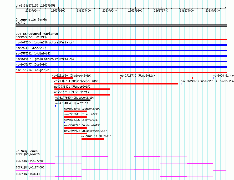Click the Cytogenetic Bands track title
This screenshot has width=234, height=180.
click(x=31, y=19)
